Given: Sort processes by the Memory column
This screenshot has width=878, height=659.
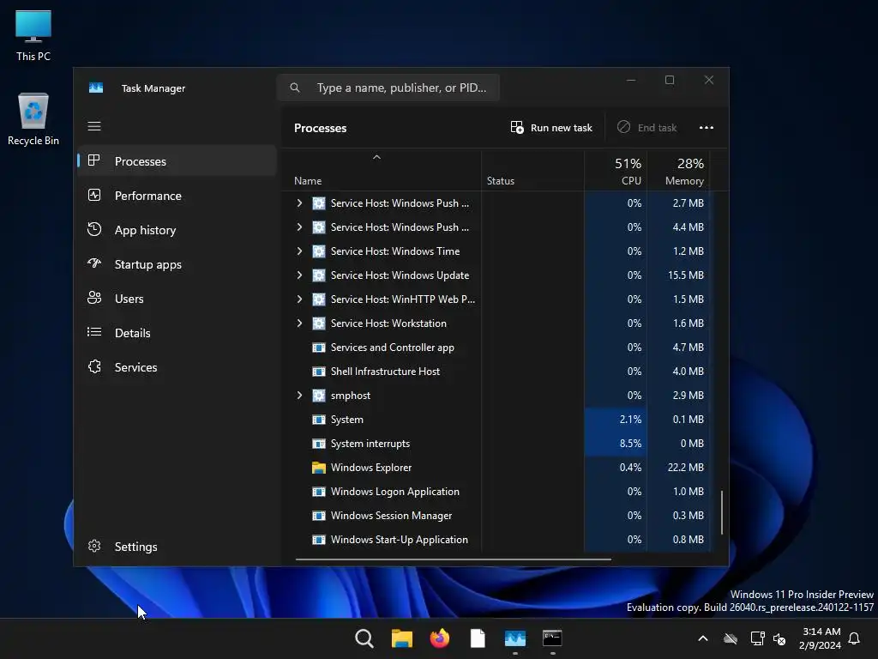Looking at the screenshot, I should tap(679, 171).
